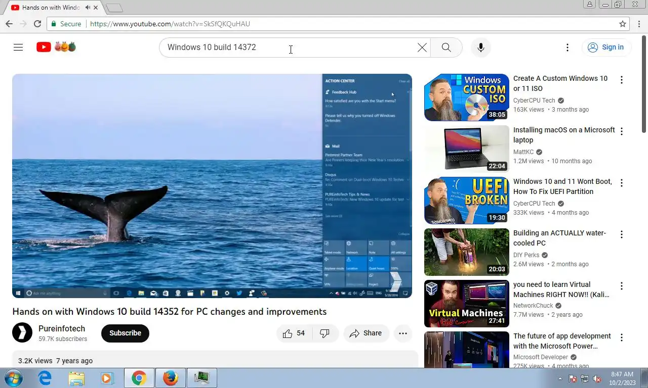Like the video with thumbs up

click(294, 333)
